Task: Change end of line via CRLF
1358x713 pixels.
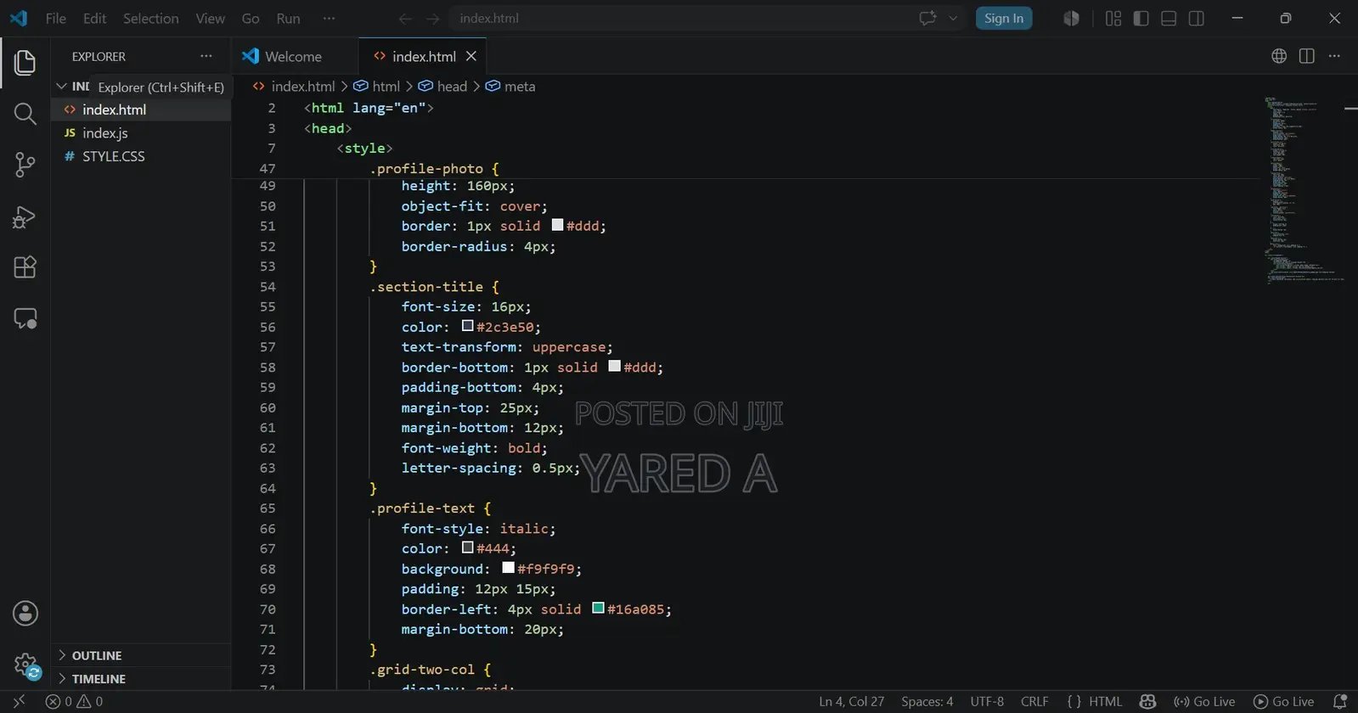Action: 1034,701
